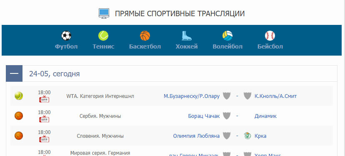The height and width of the screenshot is (156, 345).
Task: Click the shield logo next to Олимпия Любляна
Action: 227,136
